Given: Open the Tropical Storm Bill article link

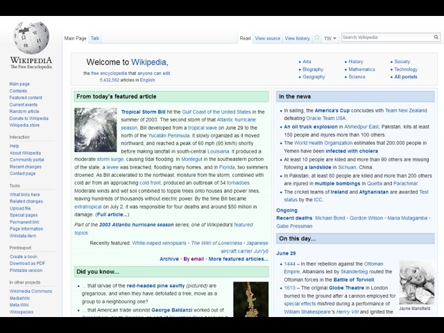Looking at the screenshot, I should (x=143, y=112).
